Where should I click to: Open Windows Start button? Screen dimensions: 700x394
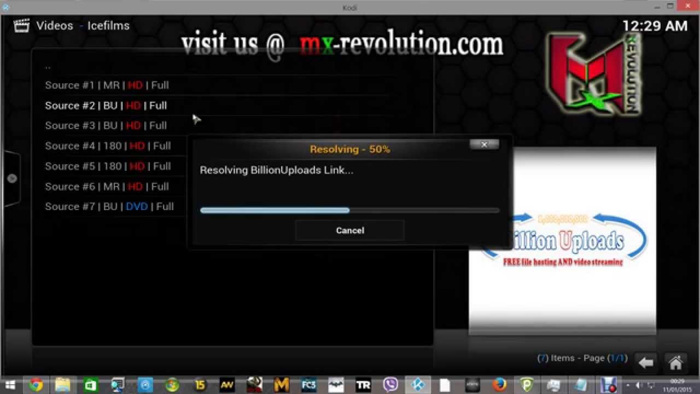10,385
